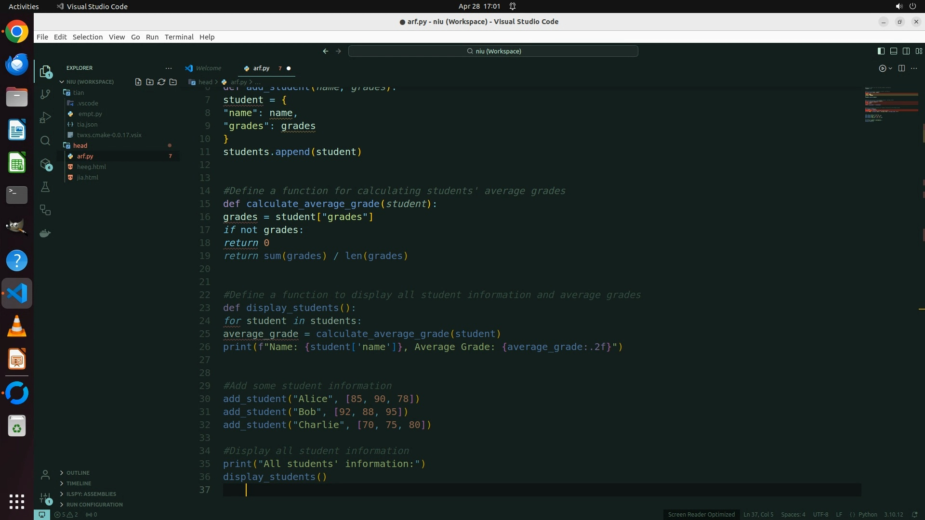Open the Extensions view
The height and width of the screenshot is (520, 925).
(45, 164)
